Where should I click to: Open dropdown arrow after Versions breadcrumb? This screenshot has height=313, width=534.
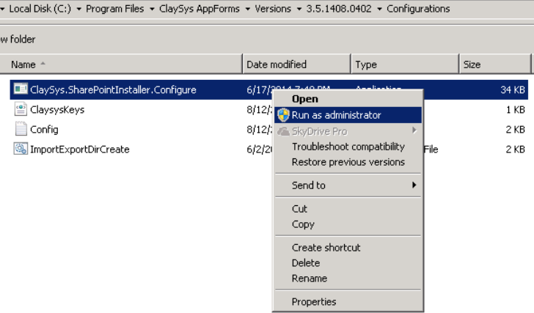pyautogui.click(x=299, y=10)
